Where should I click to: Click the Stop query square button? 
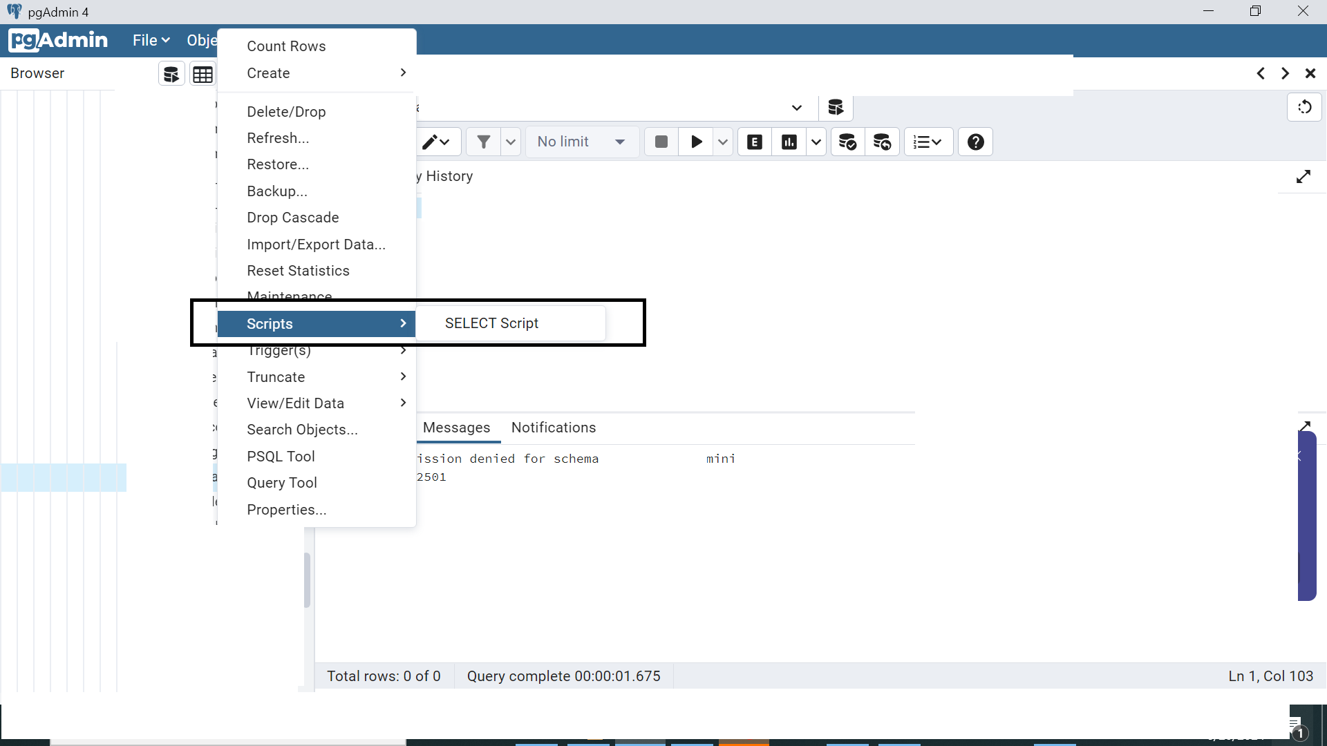(661, 142)
